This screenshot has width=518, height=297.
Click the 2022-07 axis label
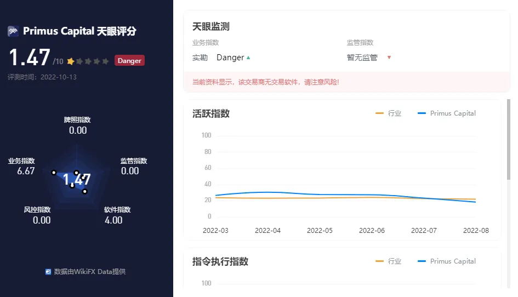coord(424,231)
